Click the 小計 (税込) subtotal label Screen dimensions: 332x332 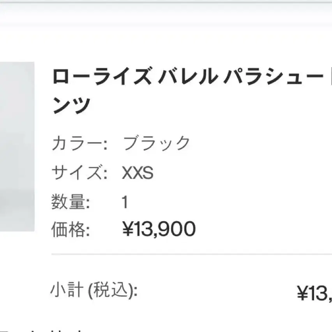pyautogui.click(x=94, y=291)
